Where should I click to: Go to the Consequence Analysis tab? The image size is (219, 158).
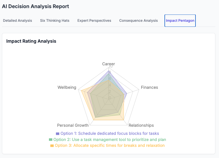pos(138,21)
